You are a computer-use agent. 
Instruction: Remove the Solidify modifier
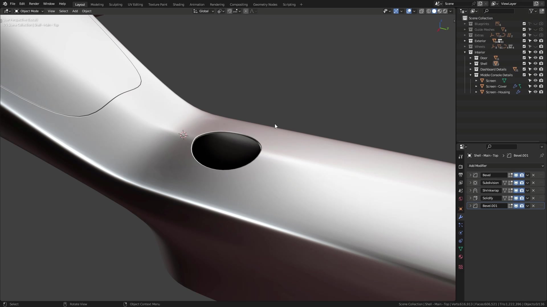[x=533, y=198]
